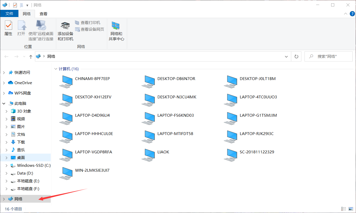This screenshot has height=213, width=356.
Task: Click View device webpage (查看设备网页)
Action: click(x=90, y=29)
